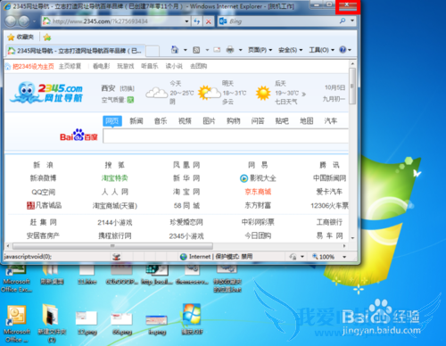Click the green 空气质量 air quality badge
This screenshot has height=346, width=446.
(x=130, y=100)
